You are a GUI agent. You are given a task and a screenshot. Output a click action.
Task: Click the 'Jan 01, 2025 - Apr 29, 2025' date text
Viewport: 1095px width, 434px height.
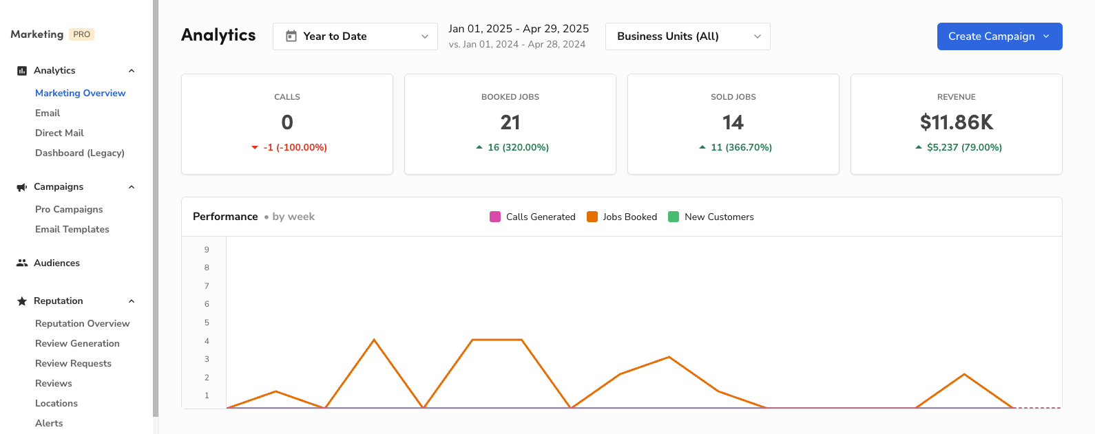click(519, 29)
